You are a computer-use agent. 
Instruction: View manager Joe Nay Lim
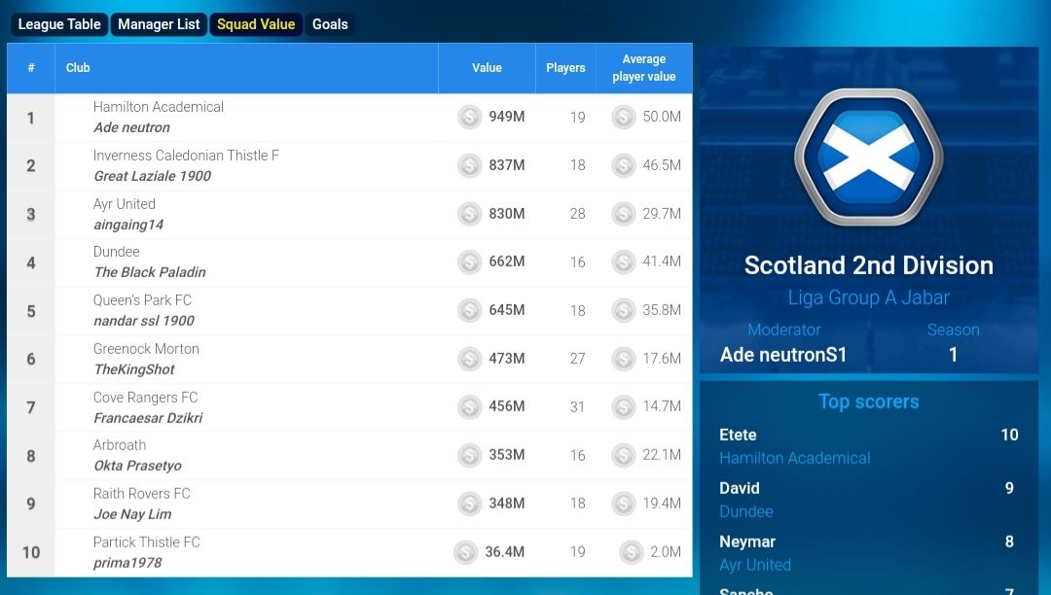[132, 514]
